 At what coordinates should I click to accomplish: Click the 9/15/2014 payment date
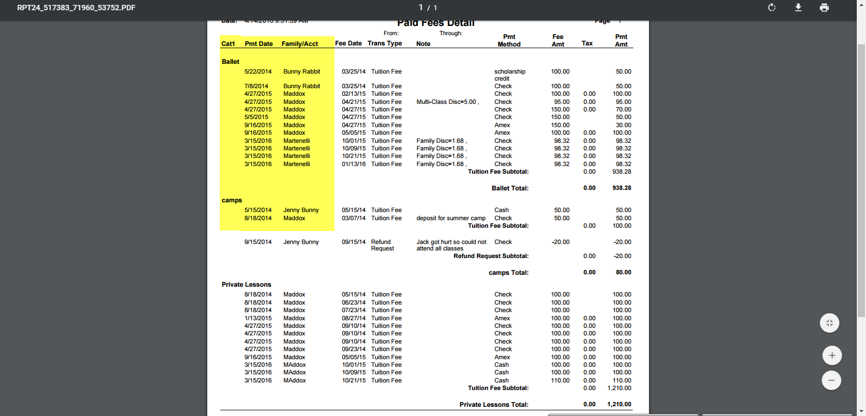[258, 242]
